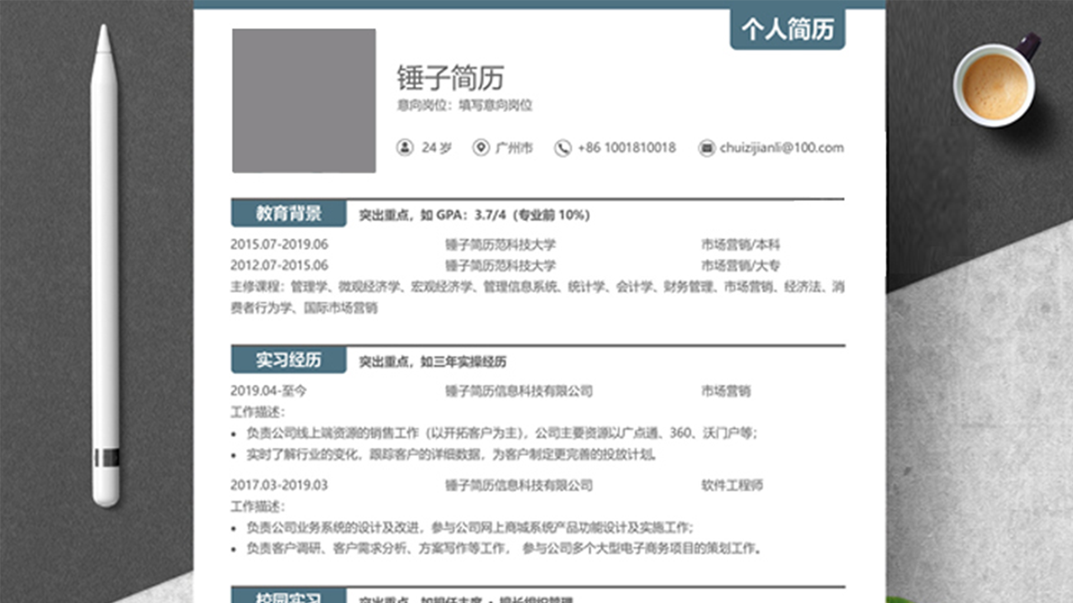Click the 个人简历 banner label
The height and width of the screenshot is (603, 1073).
click(x=787, y=29)
